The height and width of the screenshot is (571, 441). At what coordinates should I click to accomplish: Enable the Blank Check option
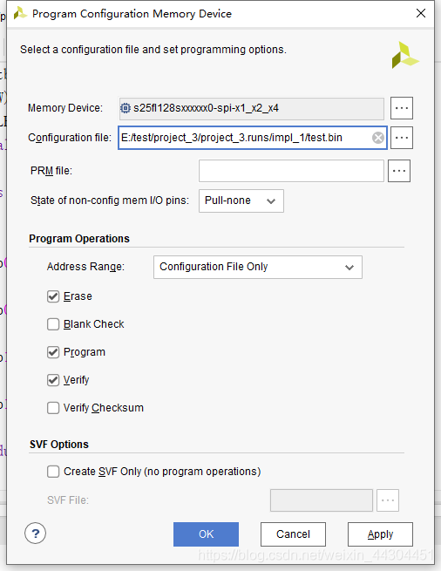[x=53, y=324]
